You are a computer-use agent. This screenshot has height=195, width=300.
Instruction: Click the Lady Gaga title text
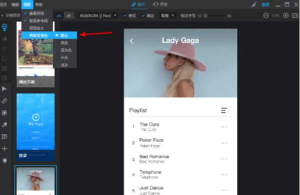181,40
